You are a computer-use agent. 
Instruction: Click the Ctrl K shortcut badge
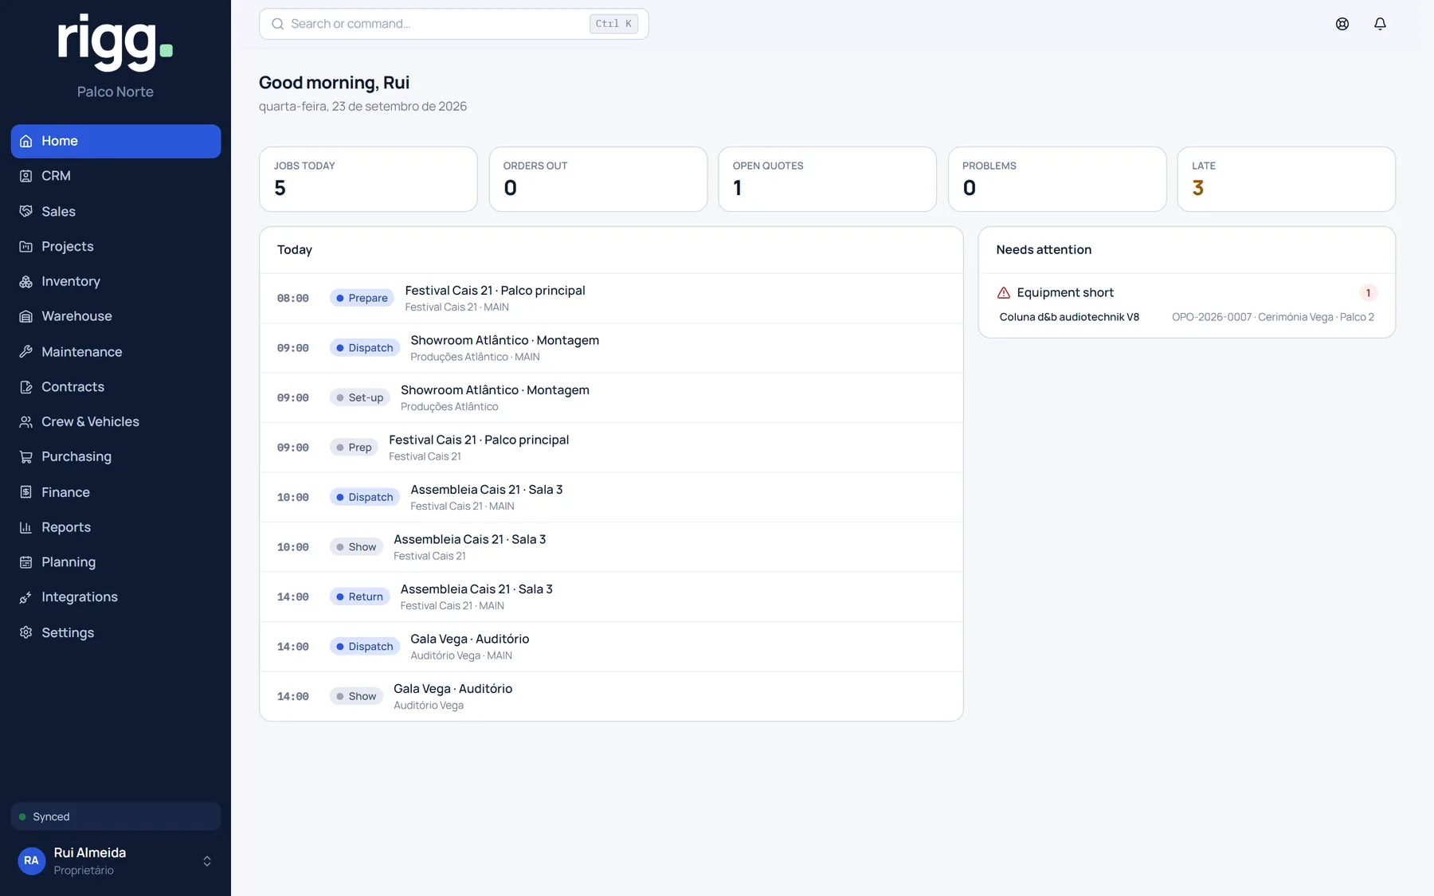[613, 24]
